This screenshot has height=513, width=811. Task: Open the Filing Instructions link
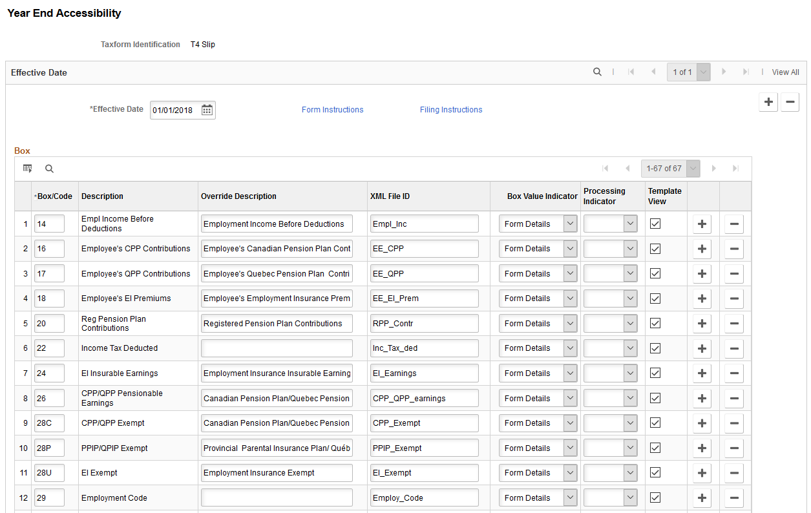[x=451, y=110]
